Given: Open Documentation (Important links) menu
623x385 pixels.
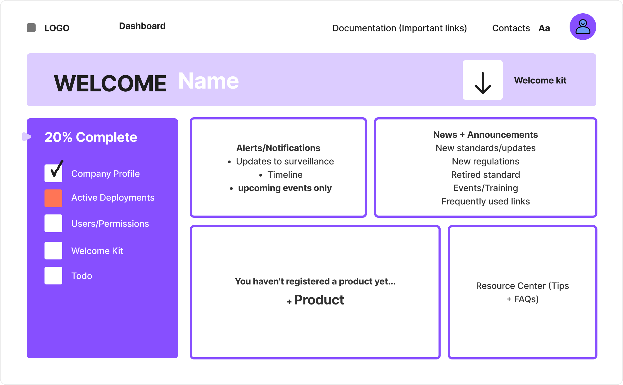Looking at the screenshot, I should (x=399, y=28).
